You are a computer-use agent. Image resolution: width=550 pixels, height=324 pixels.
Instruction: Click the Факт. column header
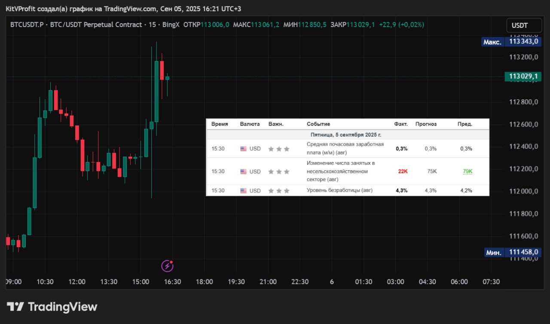pyautogui.click(x=401, y=124)
